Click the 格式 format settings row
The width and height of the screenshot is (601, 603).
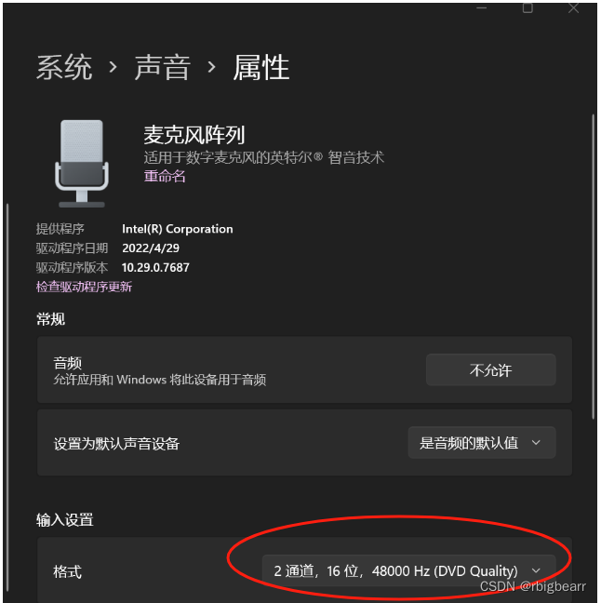[304, 569]
